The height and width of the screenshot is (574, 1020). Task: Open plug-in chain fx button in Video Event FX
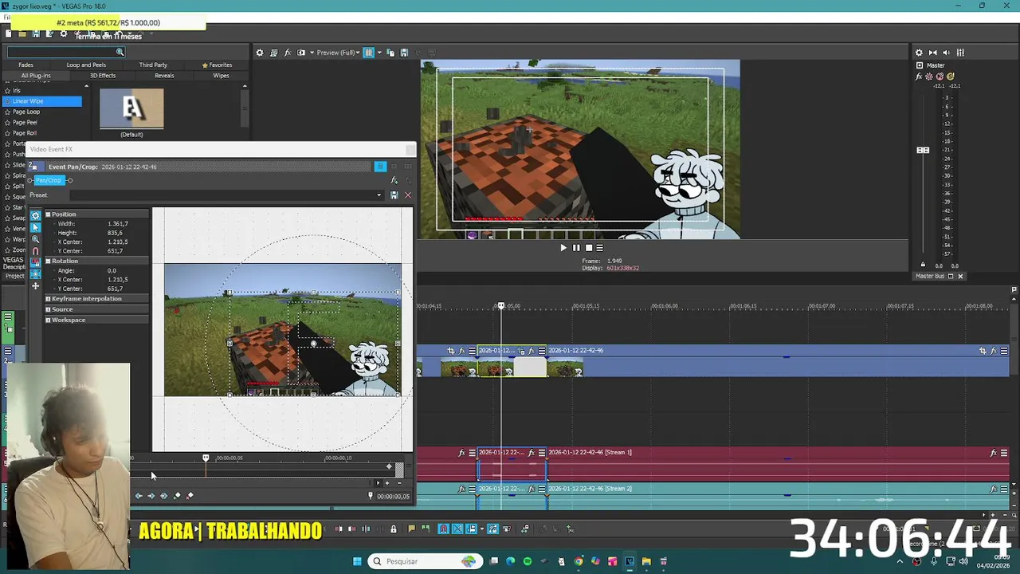point(394,181)
